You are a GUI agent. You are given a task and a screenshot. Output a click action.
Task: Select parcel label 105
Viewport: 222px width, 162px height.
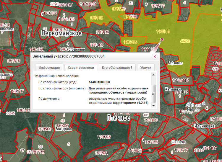point(146,115)
